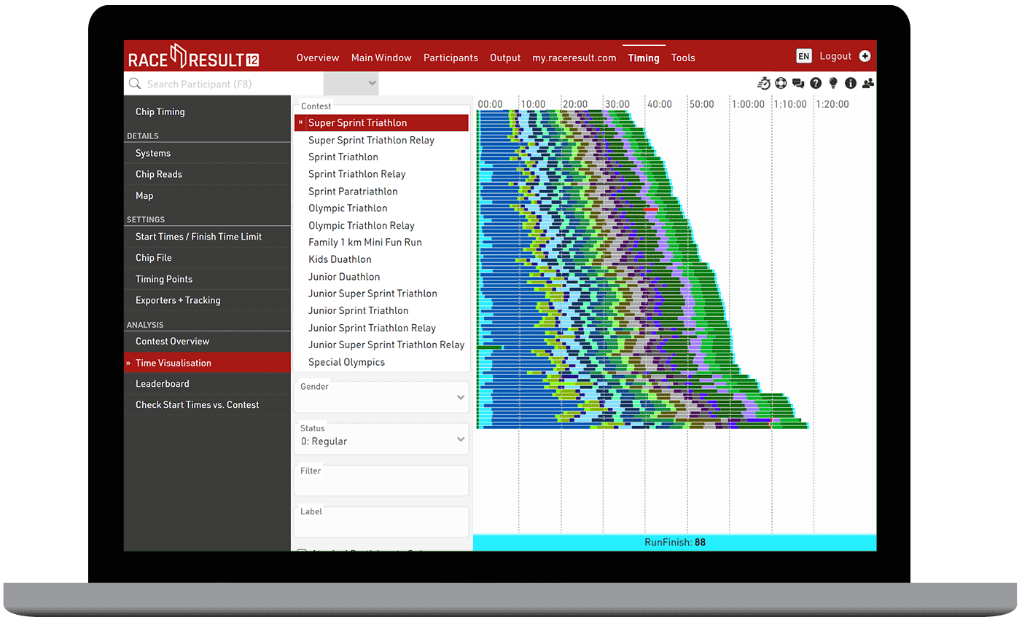The width and height of the screenshot is (1022, 617).
Task: Select Sprint Triathlon Relay contest
Action: [381, 174]
